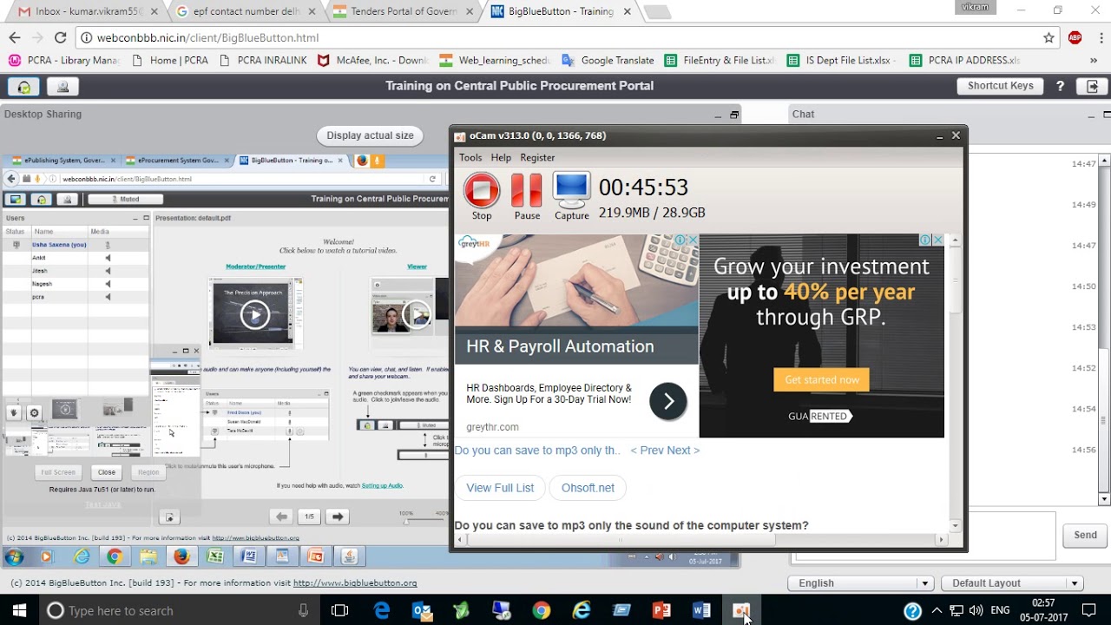Screen dimensions: 1111x625
Task: Open the English language dropdown
Action: [x=860, y=583]
